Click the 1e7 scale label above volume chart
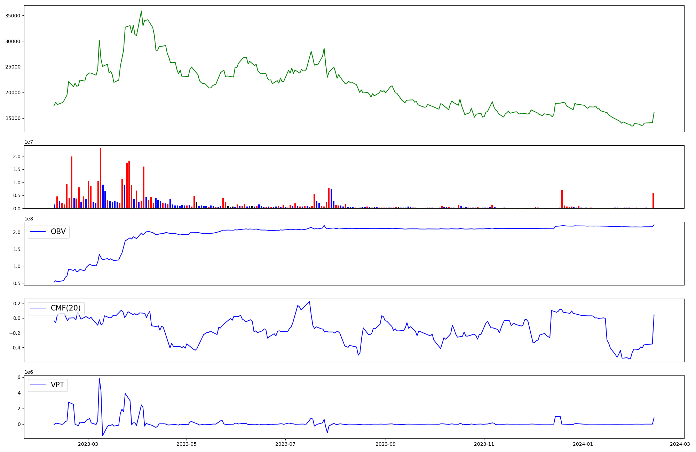 coord(29,142)
